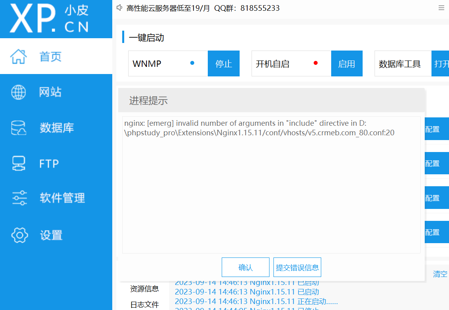Click third 配置 button from top

tap(437, 198)
